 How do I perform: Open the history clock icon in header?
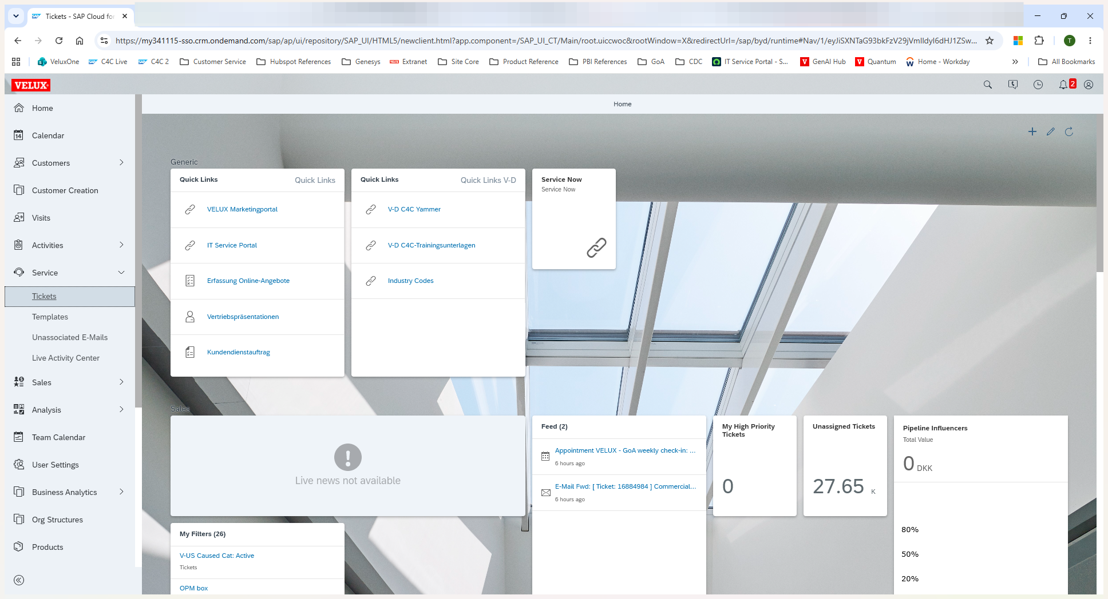1038,85
